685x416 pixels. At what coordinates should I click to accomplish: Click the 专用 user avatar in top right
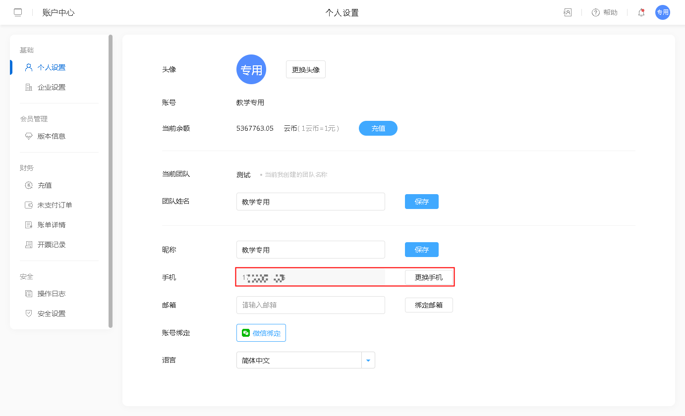[662, 12]
